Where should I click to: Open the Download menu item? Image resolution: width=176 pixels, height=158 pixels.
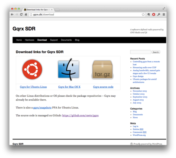(42, 40)
